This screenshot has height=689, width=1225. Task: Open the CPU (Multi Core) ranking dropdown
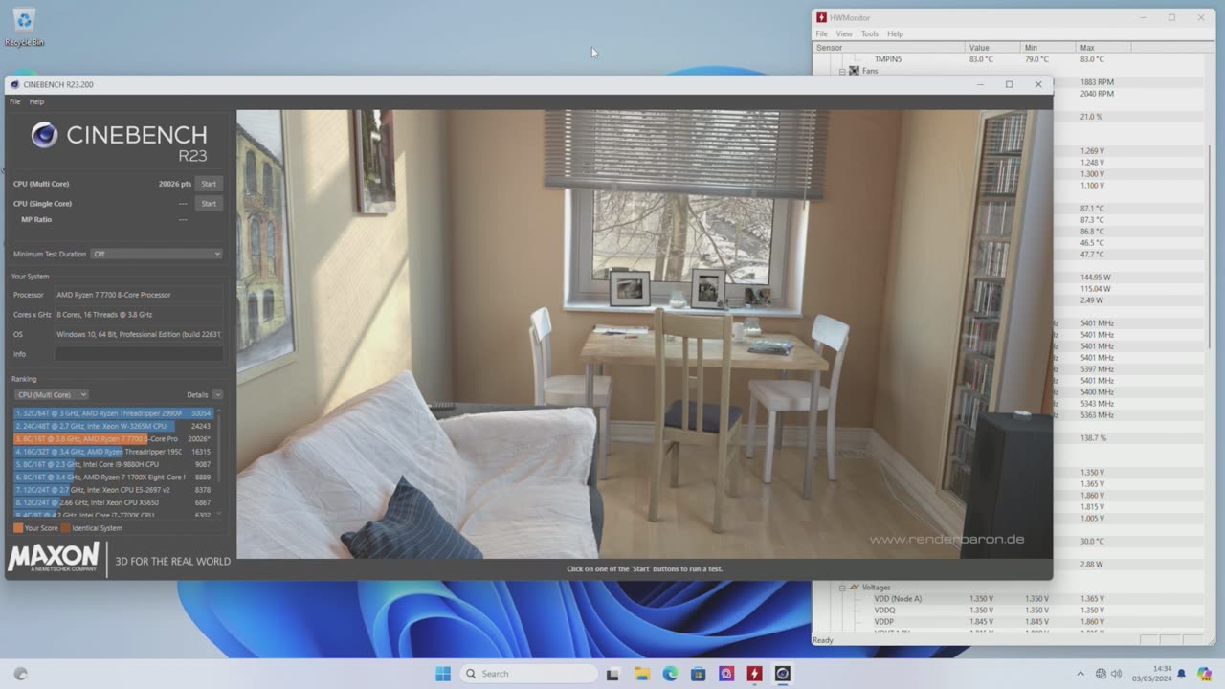52,394
